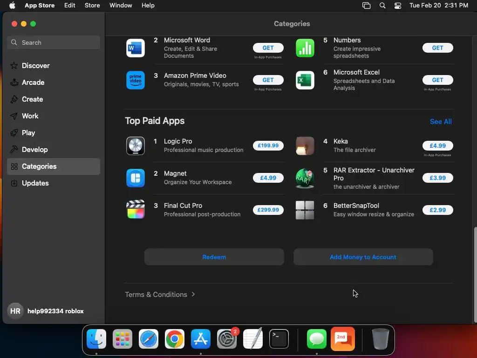
Task: Open Safari from the dock
Action: point(149,339)
